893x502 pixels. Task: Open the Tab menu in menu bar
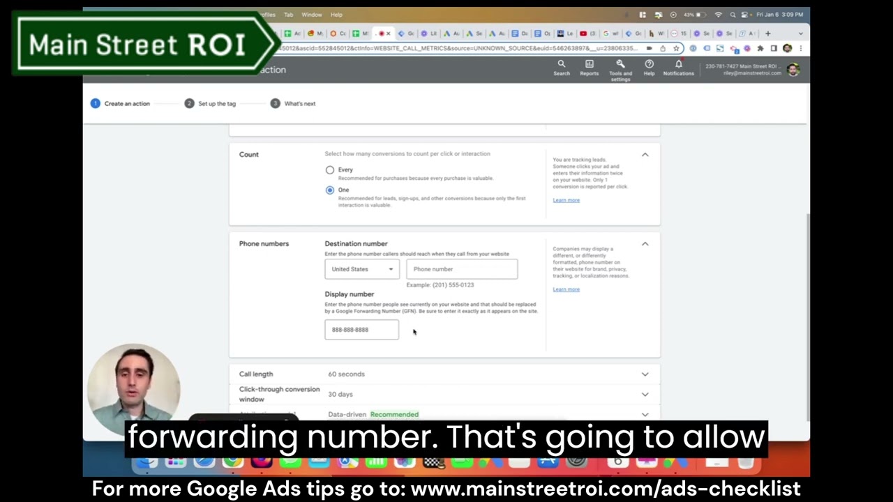288,15
